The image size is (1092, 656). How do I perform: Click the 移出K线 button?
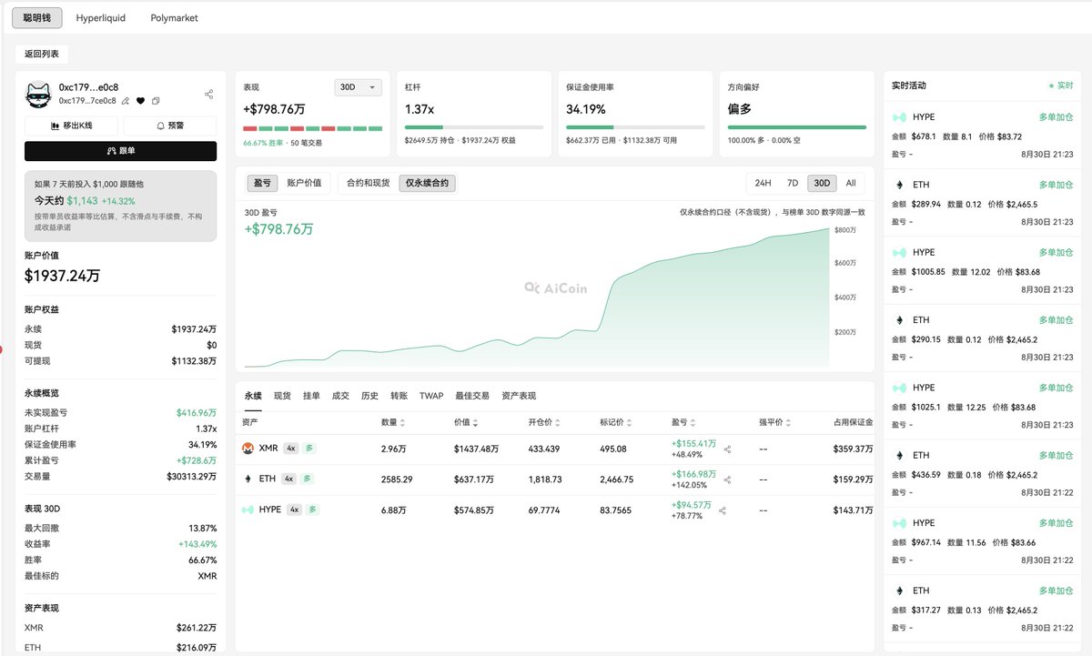(72, 126)
